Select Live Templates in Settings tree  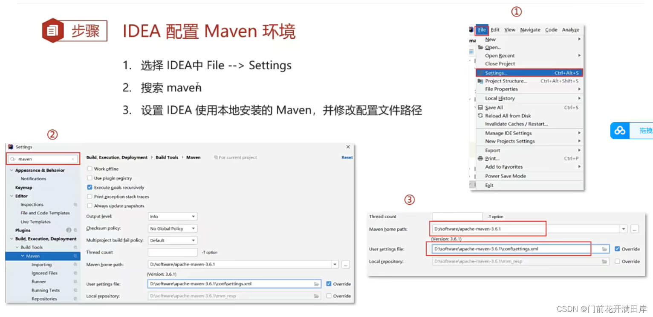click(x=35, y=222)
